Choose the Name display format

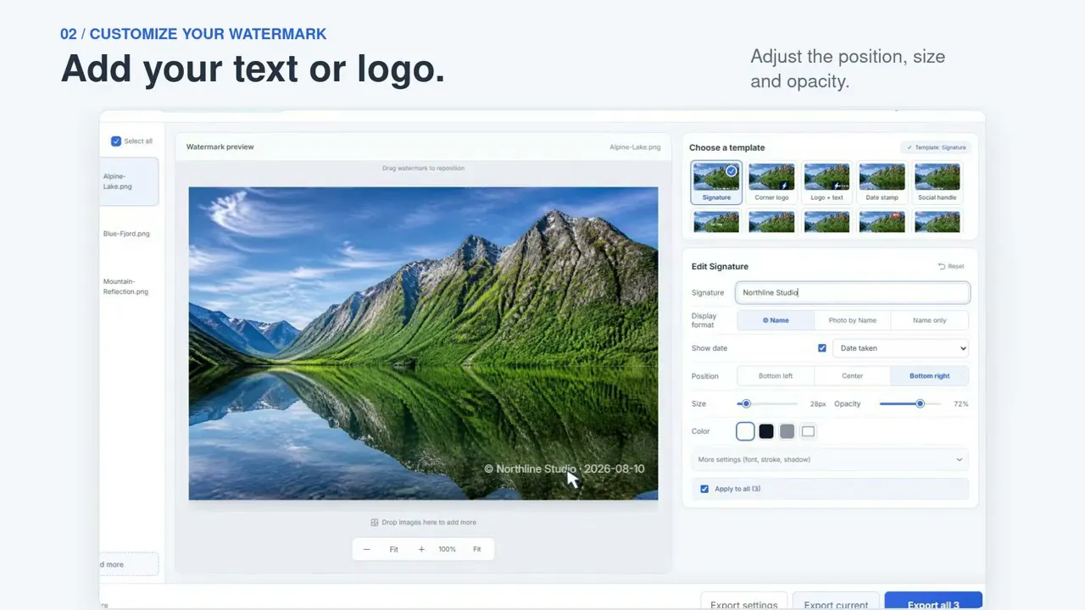776,320
